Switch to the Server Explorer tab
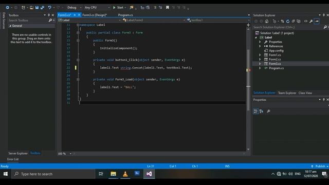 click(x=18, y=153)
